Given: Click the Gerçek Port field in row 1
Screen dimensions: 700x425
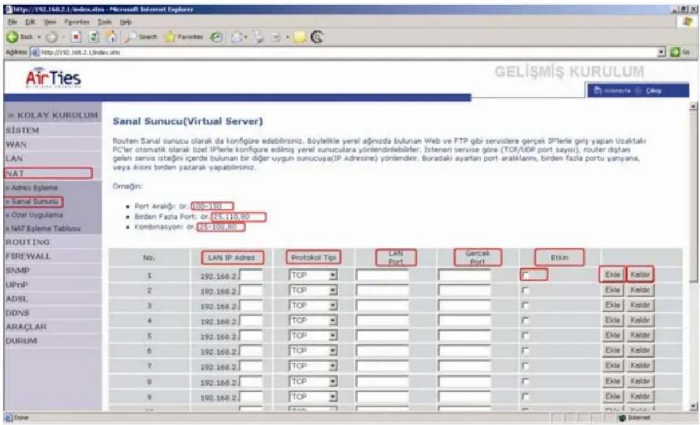Looking at the screenshot, I should [x=464, y=275].
